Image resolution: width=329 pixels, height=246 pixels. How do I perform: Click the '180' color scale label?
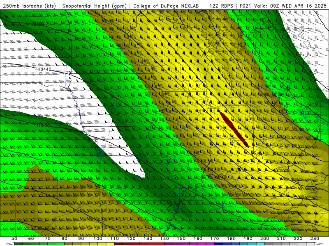click(x=232, y=239)
